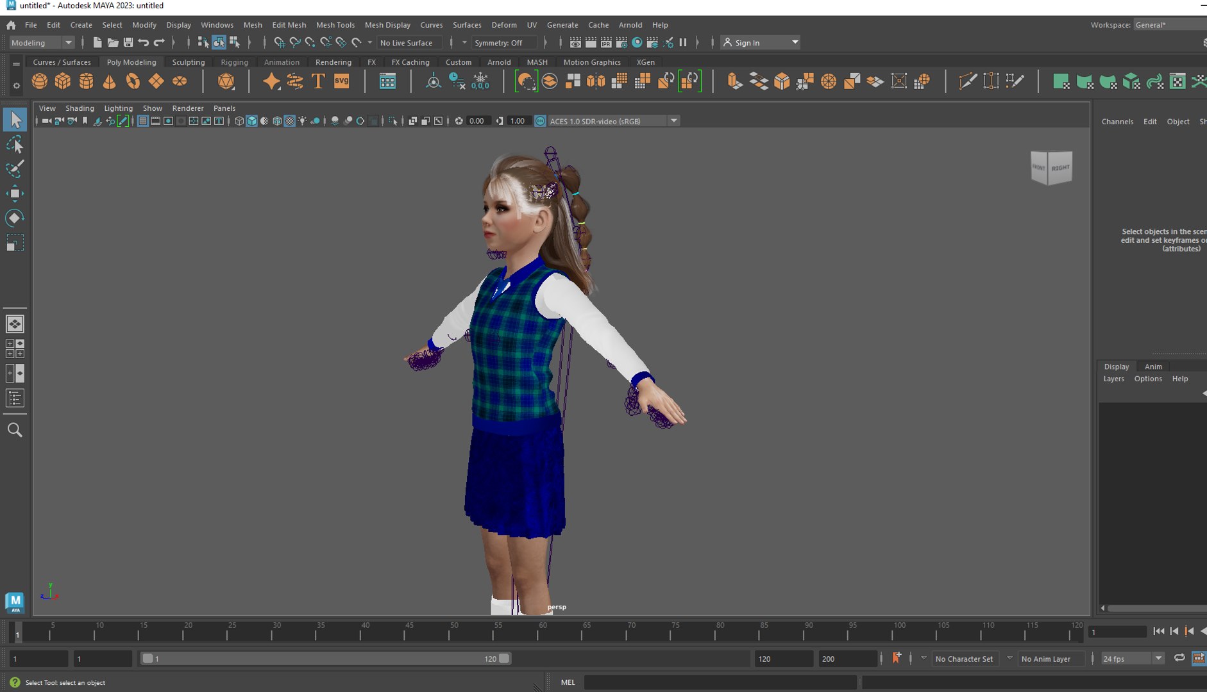Switch to the Anim layer tab

click(x=1153, y=367)
